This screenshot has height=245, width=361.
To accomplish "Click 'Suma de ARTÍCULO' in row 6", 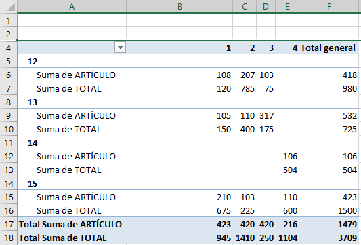I will [x=76, y=75].
